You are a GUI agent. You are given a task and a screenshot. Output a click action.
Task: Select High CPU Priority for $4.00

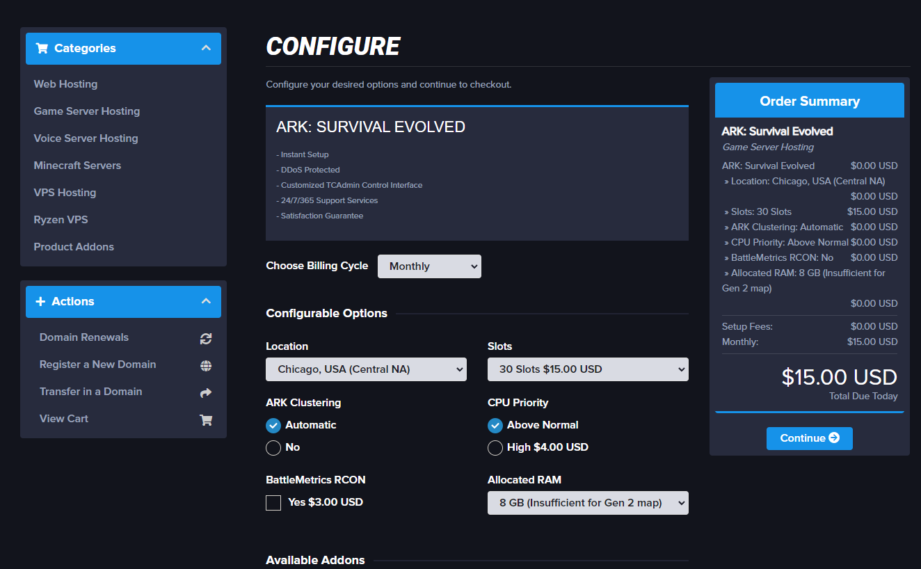(x=495, y=447)
